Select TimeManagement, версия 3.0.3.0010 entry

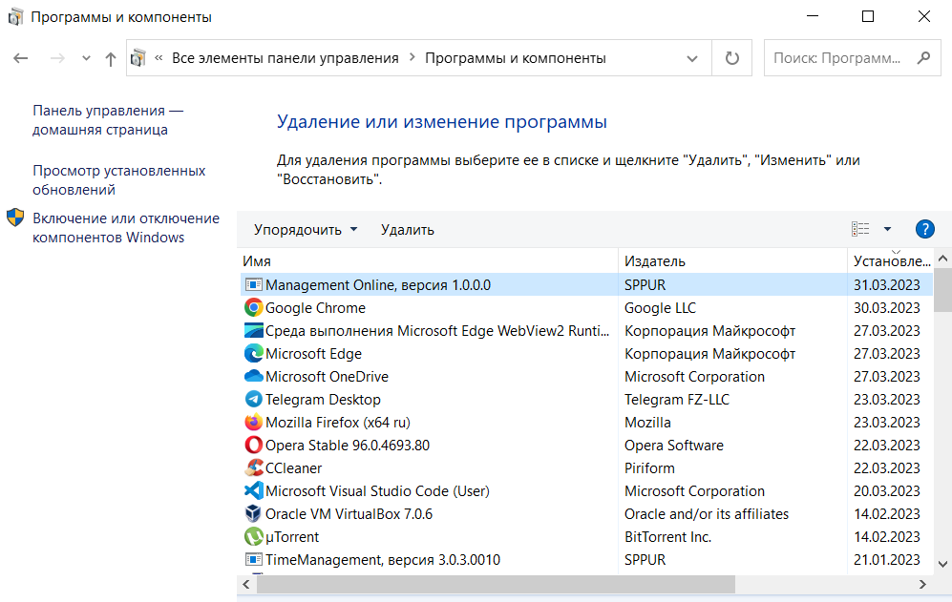pyautogui.click(x=383, y=559)
